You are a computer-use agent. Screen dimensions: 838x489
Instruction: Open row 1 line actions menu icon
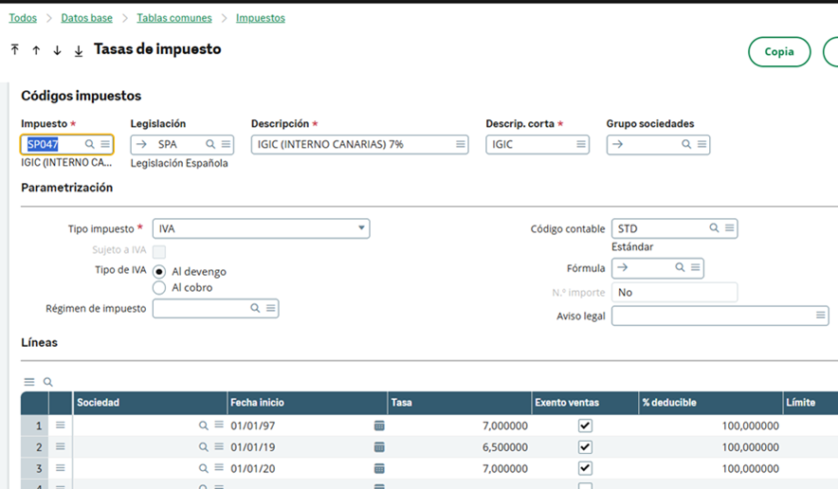(61, 426)
